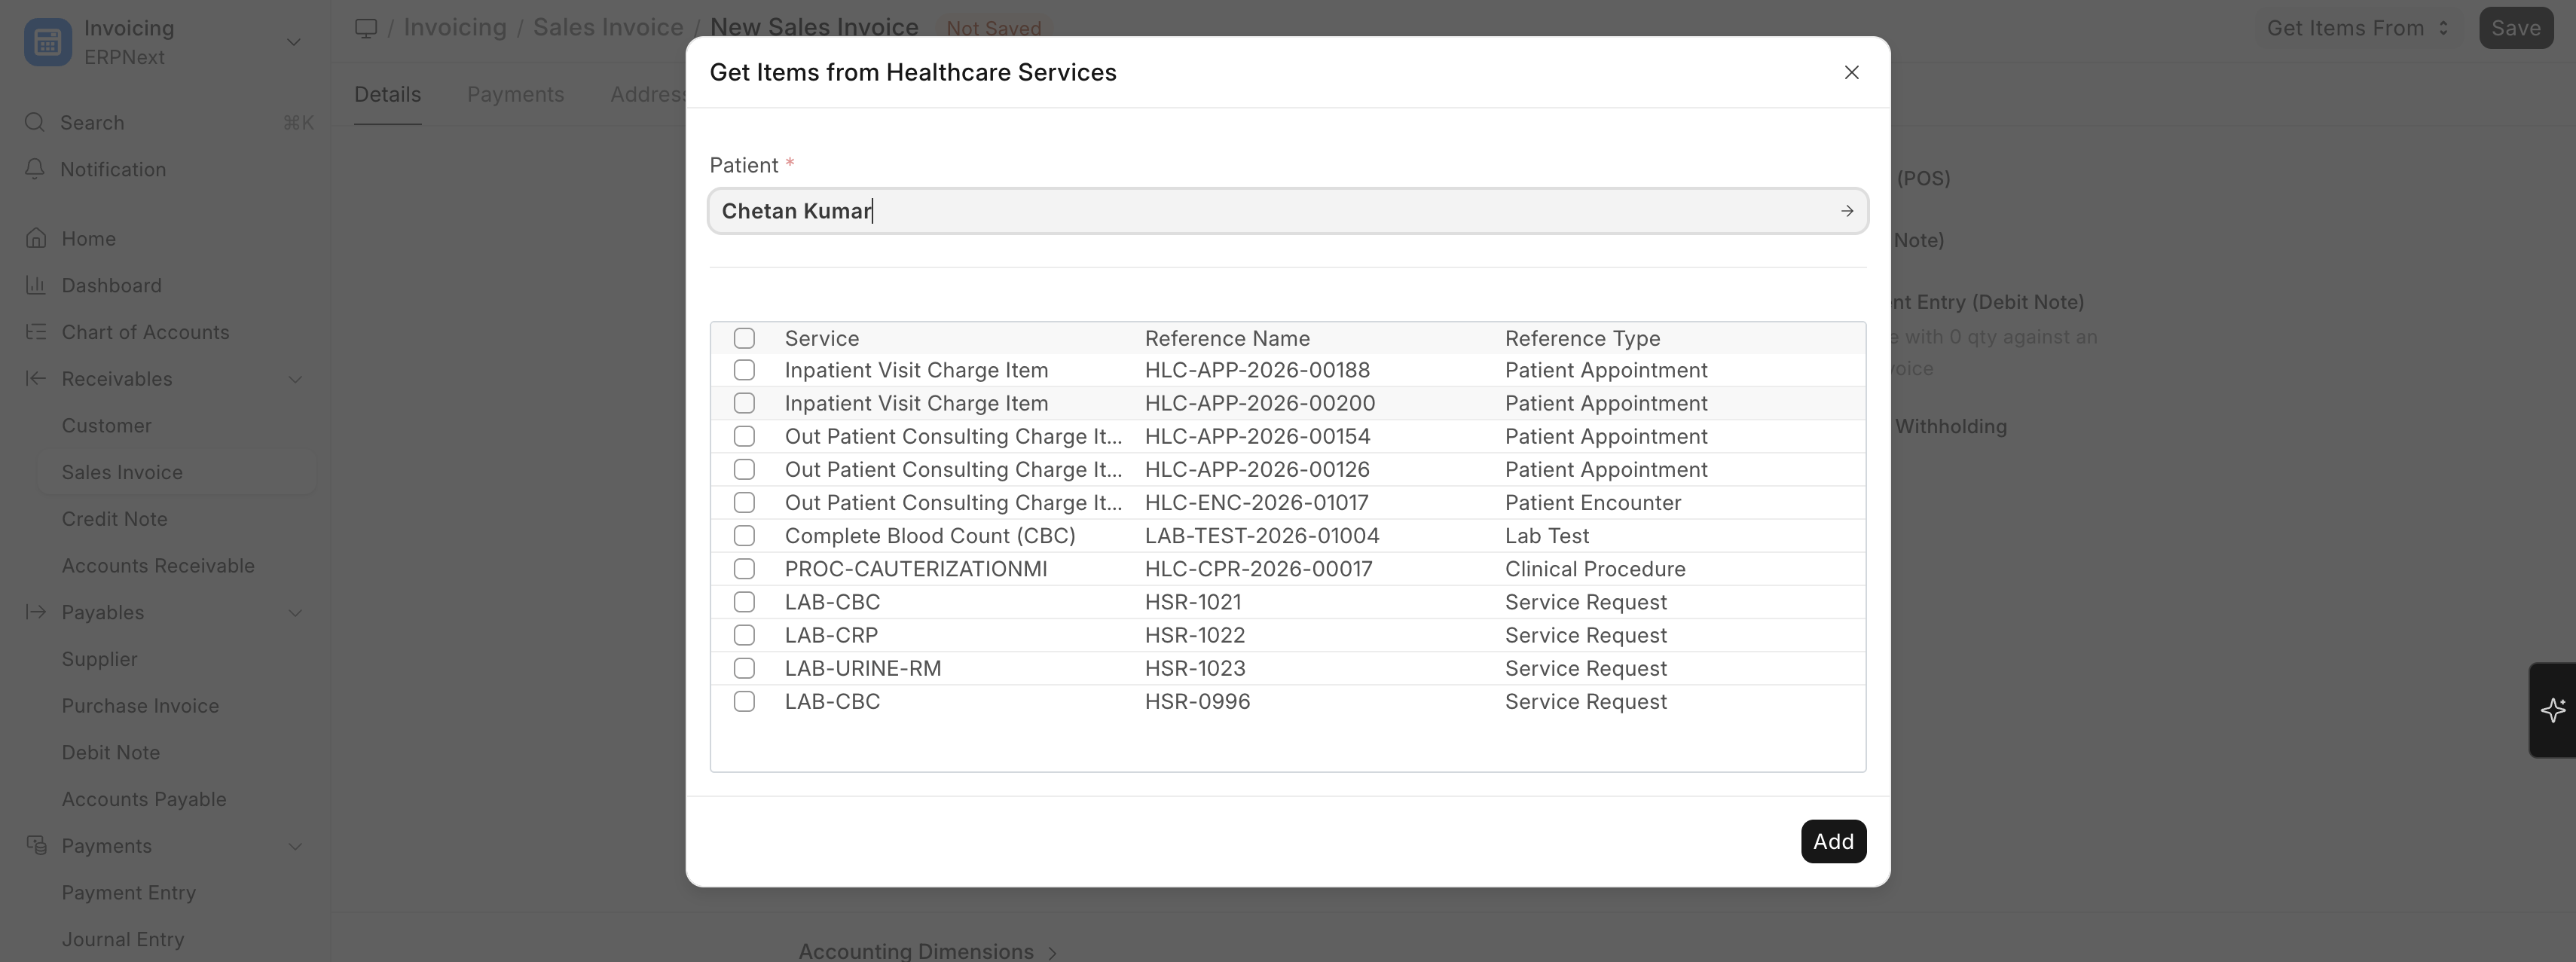
Task: Expand the Receivables section
Action: (295, 378)
